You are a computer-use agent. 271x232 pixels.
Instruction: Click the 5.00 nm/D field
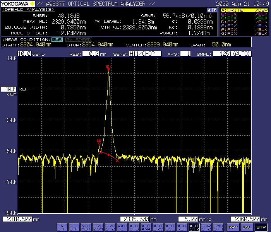(188, 219)
